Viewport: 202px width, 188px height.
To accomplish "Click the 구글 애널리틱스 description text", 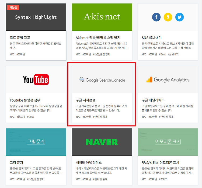I will [x=168, y=108].
